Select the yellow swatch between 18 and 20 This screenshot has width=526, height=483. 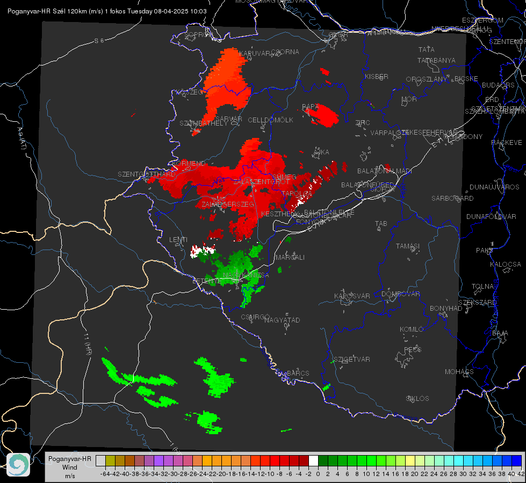coord(410,460)
